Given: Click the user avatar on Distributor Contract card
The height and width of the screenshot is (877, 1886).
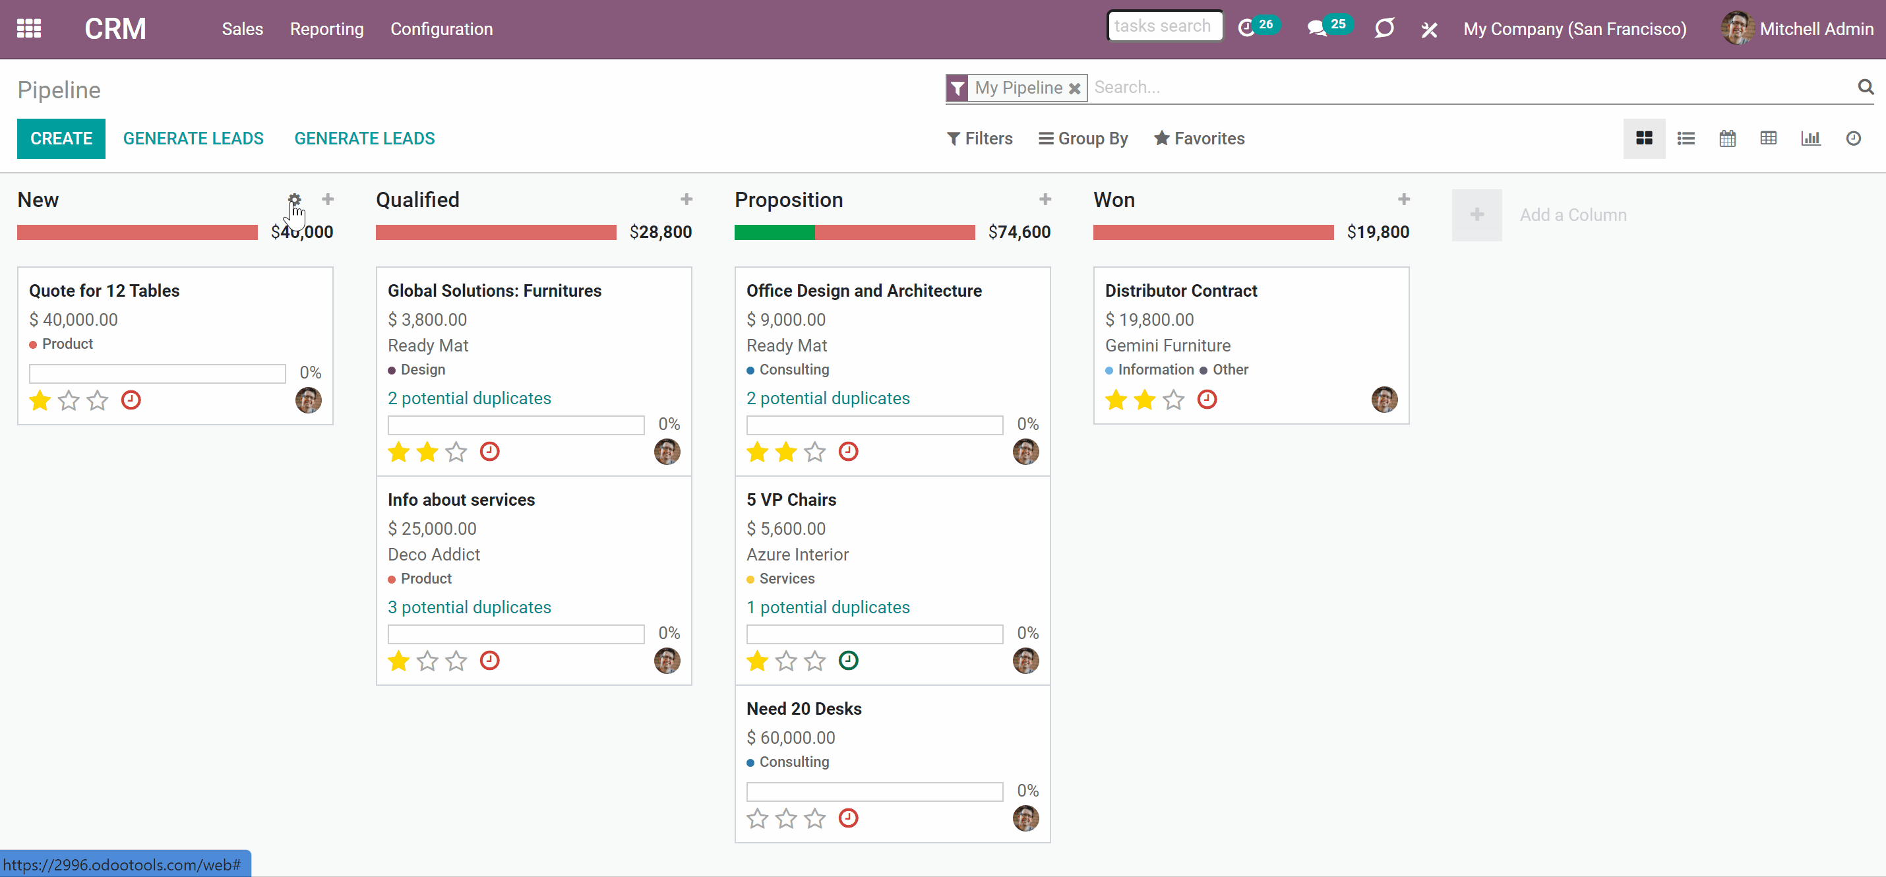Looking at the screenshot, I should click(1384, 400).
